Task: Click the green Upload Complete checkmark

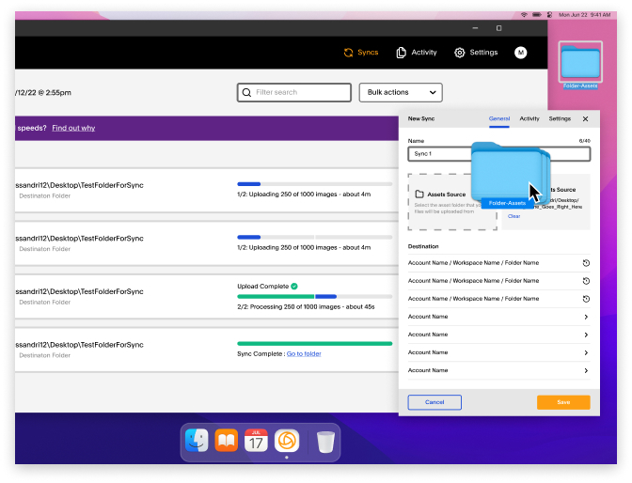Action: pyautogui.click(x=294, y=287)
